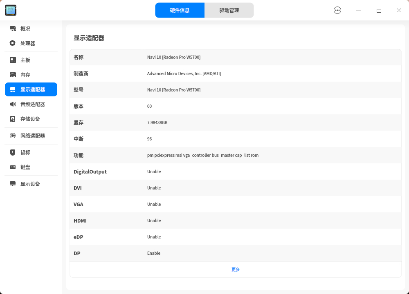Open the 键盘 keyboard section
Image resolution: width=409 pixels, height=294 pixels.
pyautogui.click(x=12, y=167)
